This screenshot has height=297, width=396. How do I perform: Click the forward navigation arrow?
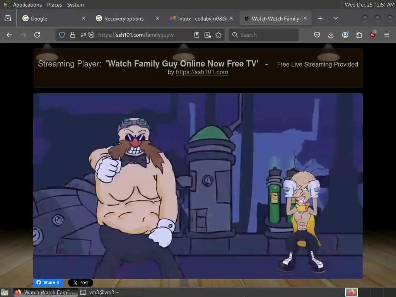23,35
